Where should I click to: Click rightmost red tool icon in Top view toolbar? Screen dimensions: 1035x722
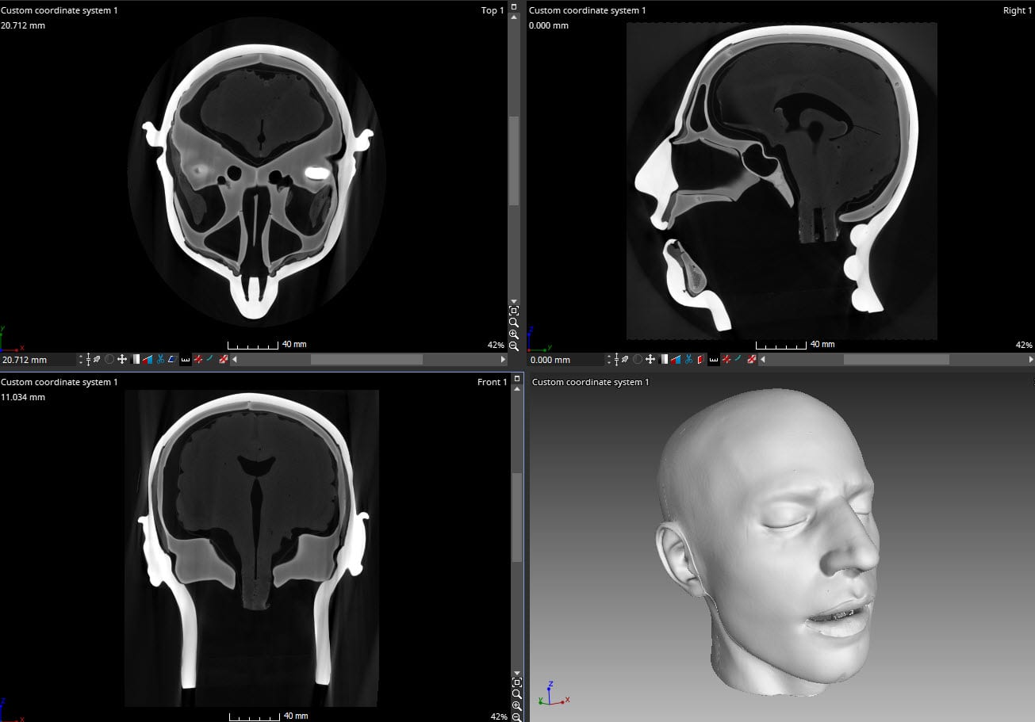click(x=223, y=359)
